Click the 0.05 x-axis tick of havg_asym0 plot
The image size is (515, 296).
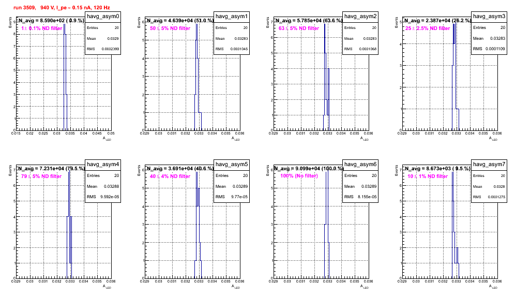click(111, 134)
